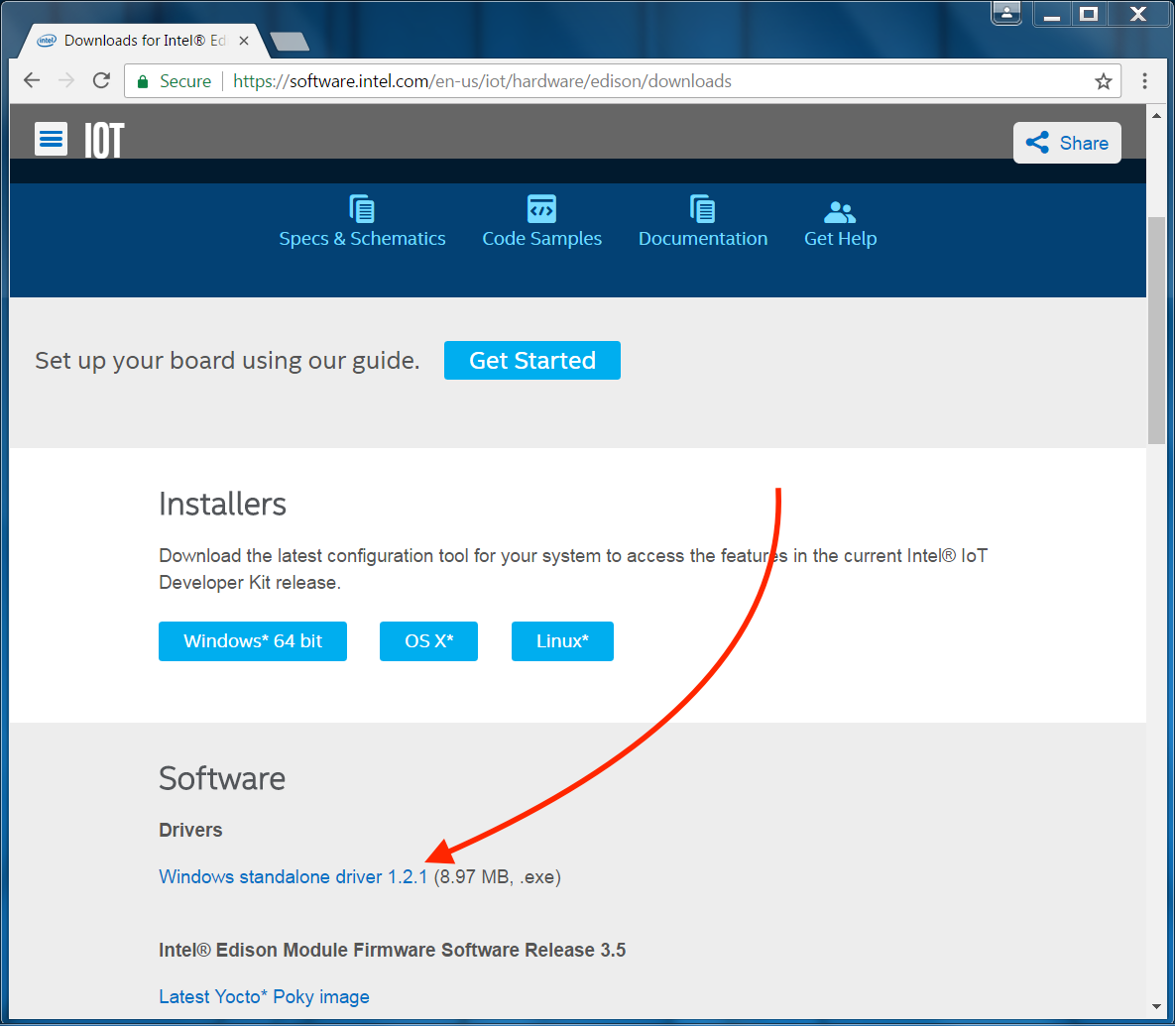
Task: Click the Software heading
Action: pyautogui.click(x=222, y=779)
